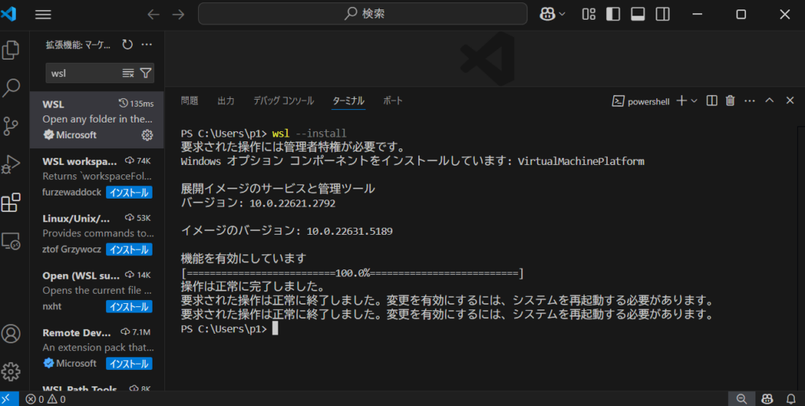This screenshot has height=406, width=805.
Task: Split the terminal with split icon
Action: pos(711,101)
